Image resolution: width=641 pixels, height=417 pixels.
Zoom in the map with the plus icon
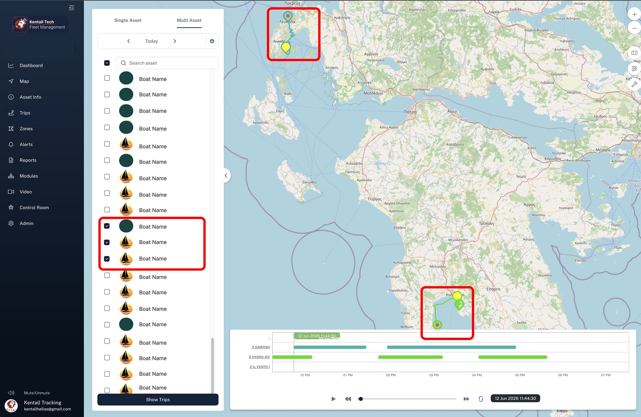[634, 14]
